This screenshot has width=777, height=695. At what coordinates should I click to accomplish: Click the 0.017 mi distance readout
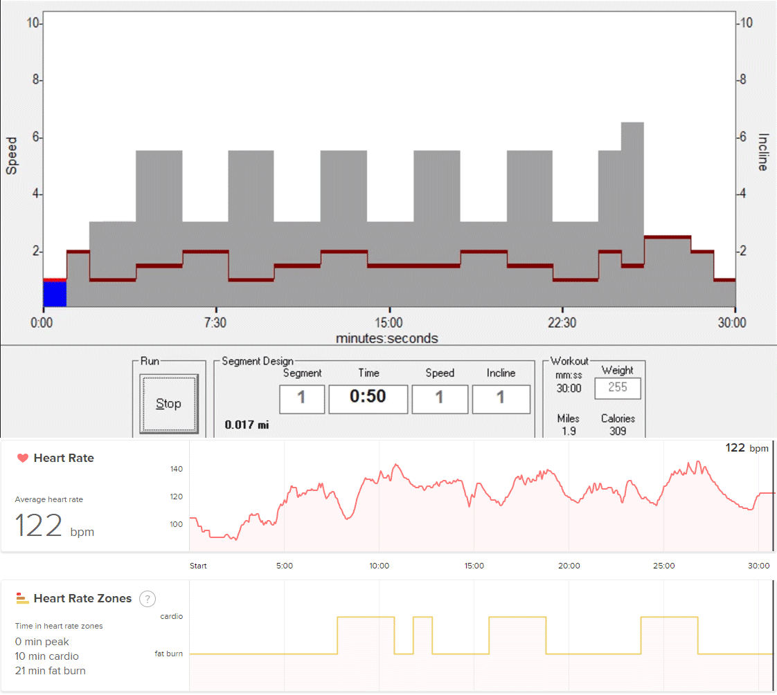[x=247, y=425]
